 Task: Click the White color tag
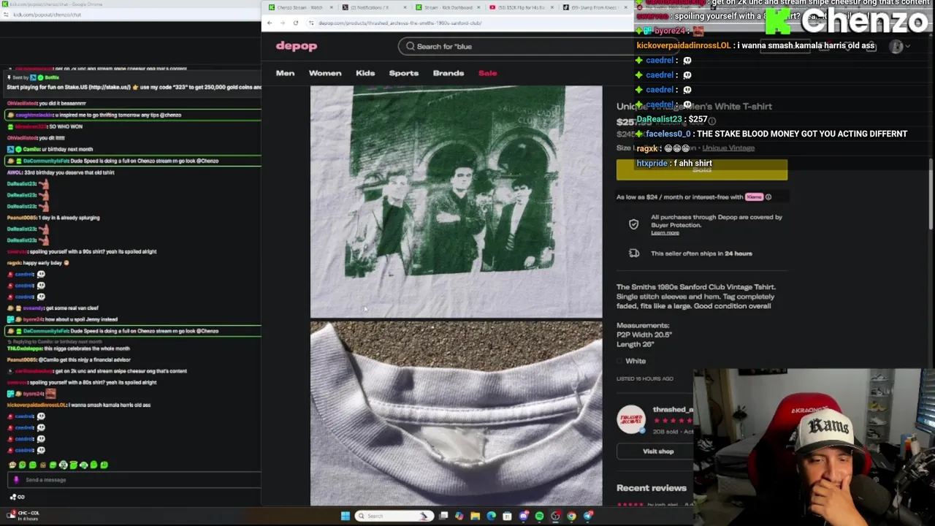635,361
